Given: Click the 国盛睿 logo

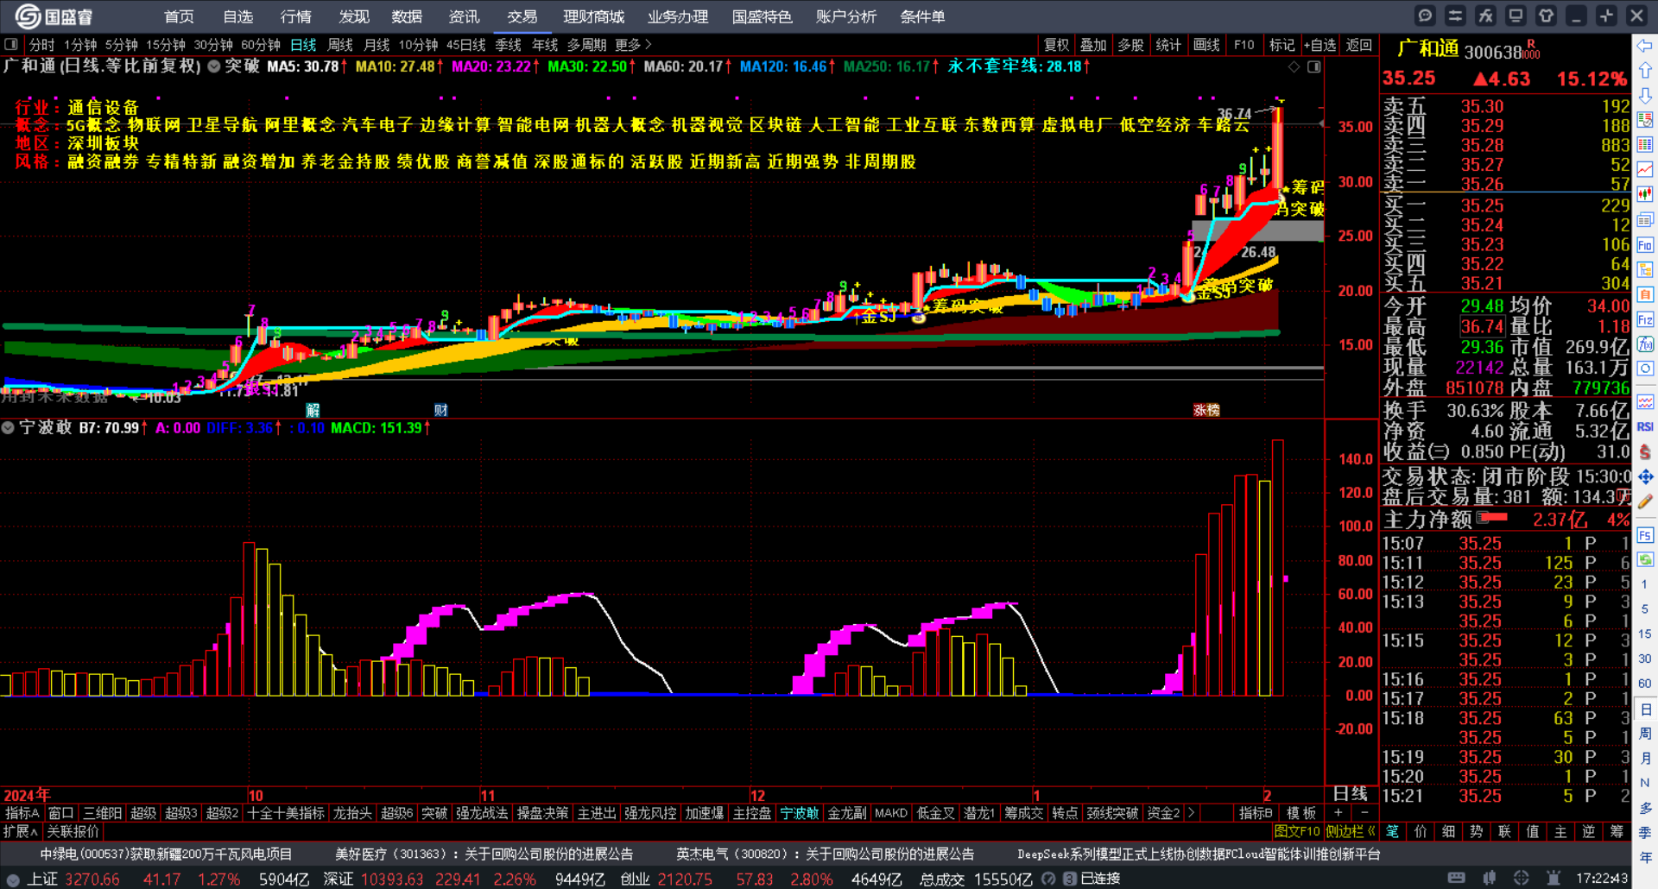Looking at the screenshot, I should (54, 16).
